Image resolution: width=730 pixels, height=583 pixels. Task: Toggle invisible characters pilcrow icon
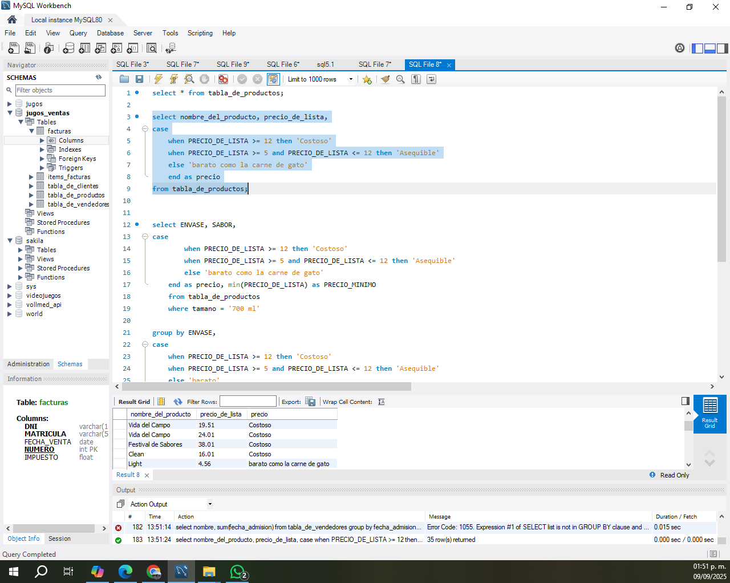[416, 79]
